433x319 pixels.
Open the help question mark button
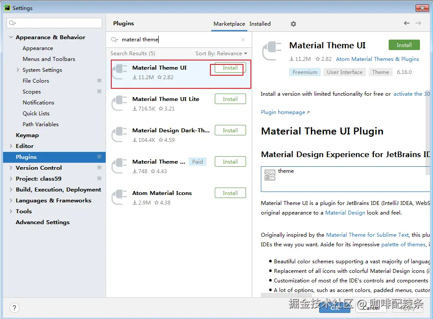click(14, 308)
